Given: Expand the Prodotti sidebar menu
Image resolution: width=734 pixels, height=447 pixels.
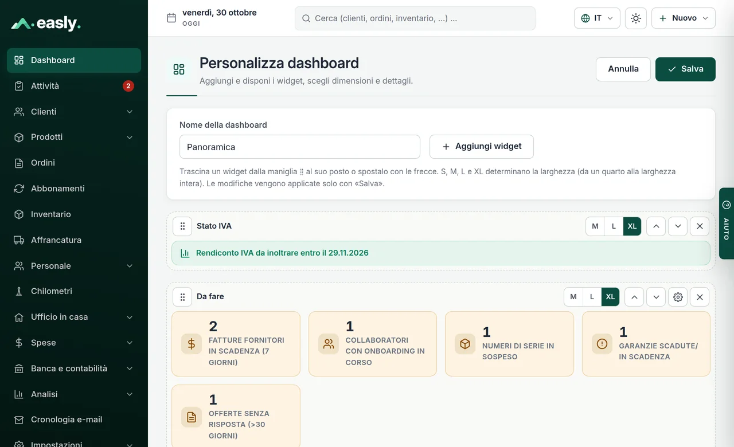Looking at the screenshot, I should tap(130, 138).
